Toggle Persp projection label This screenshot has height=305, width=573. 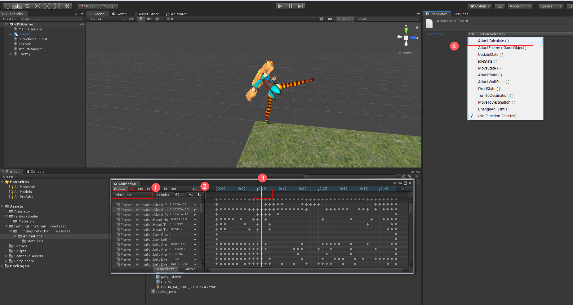pyautogui.click(x=406, y=53)
